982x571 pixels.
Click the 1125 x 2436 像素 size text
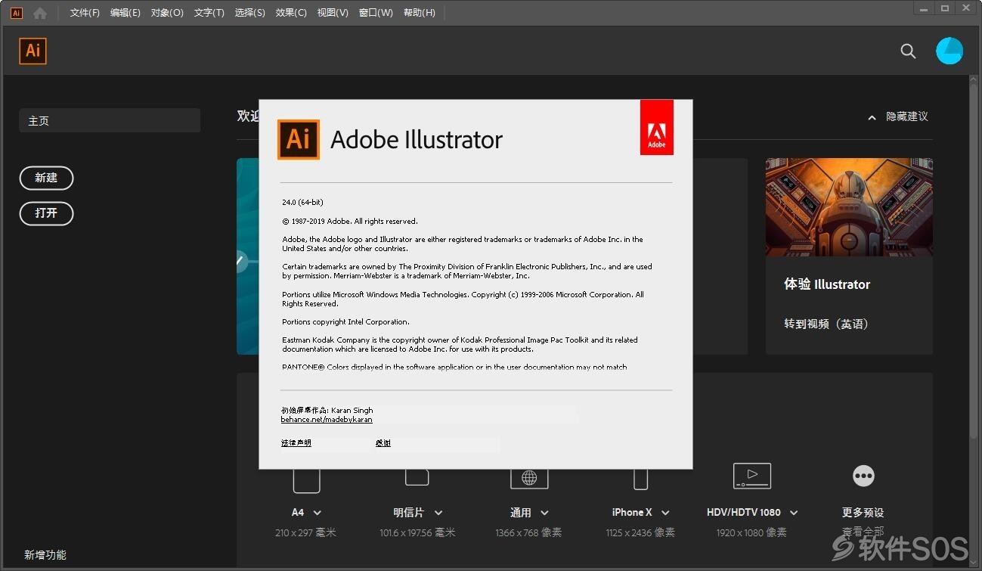640,533
